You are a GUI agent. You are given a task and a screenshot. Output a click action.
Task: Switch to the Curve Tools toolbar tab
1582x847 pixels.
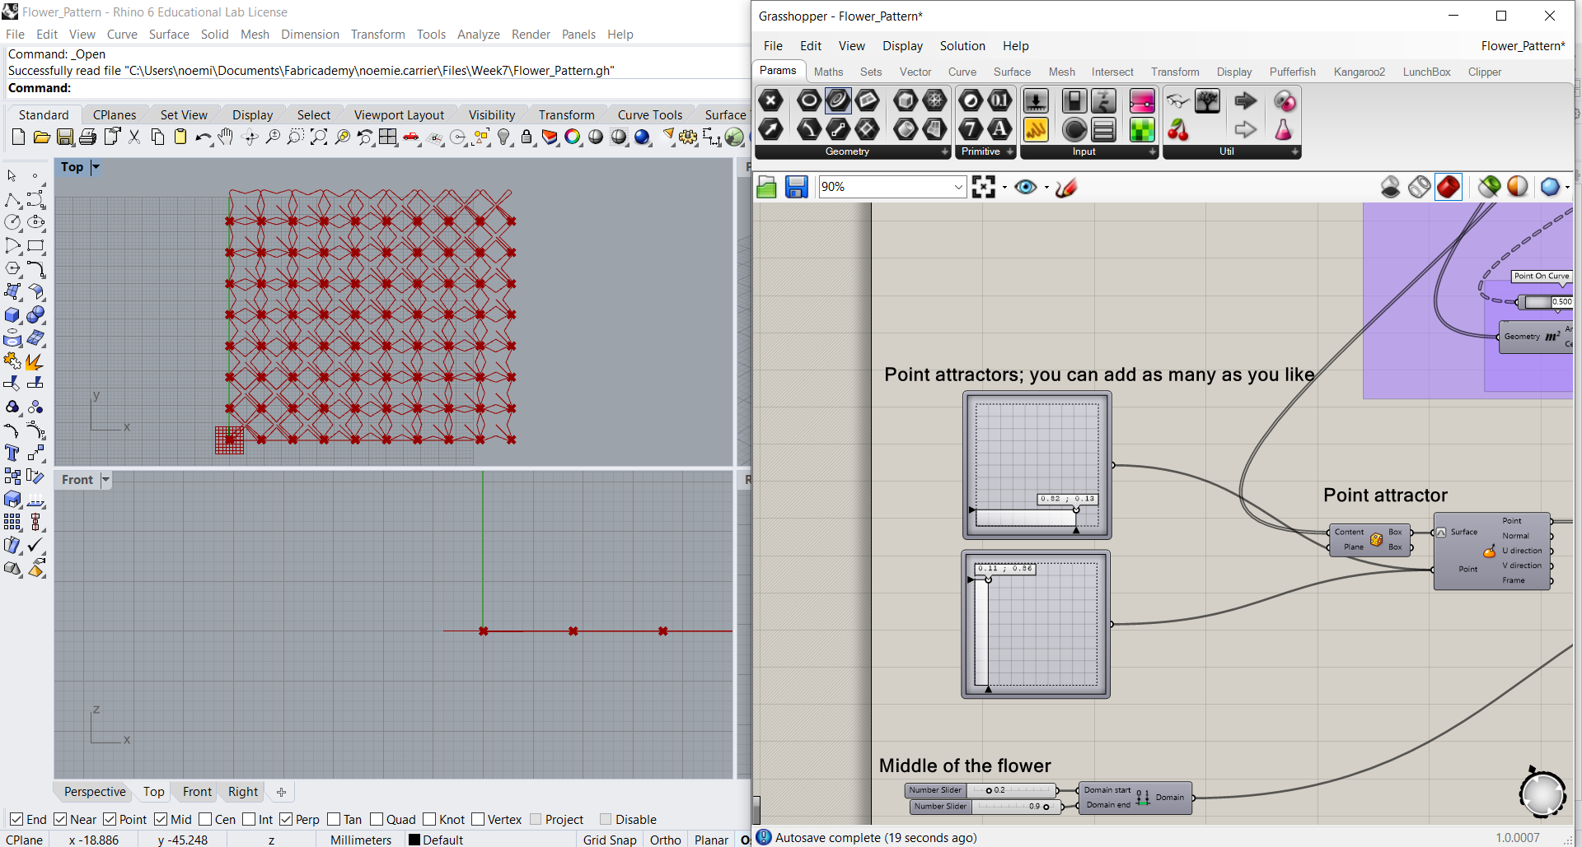[x=650, y=115]
